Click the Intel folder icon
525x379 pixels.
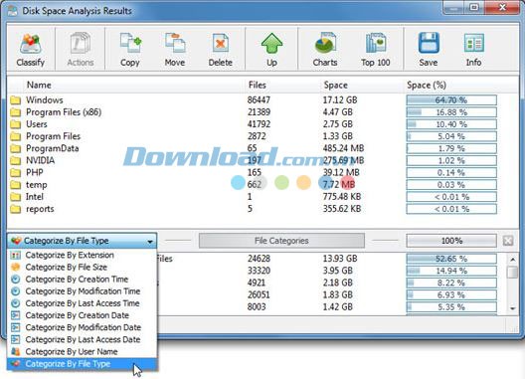(15, 197)
